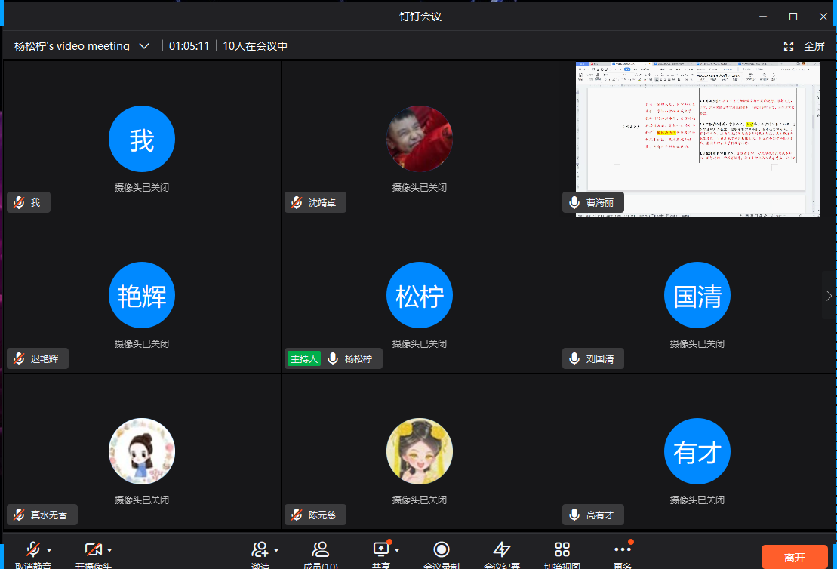Click 沈靖卓's muted name label
The image size is (837, 569).
click(x=315, y=203)
